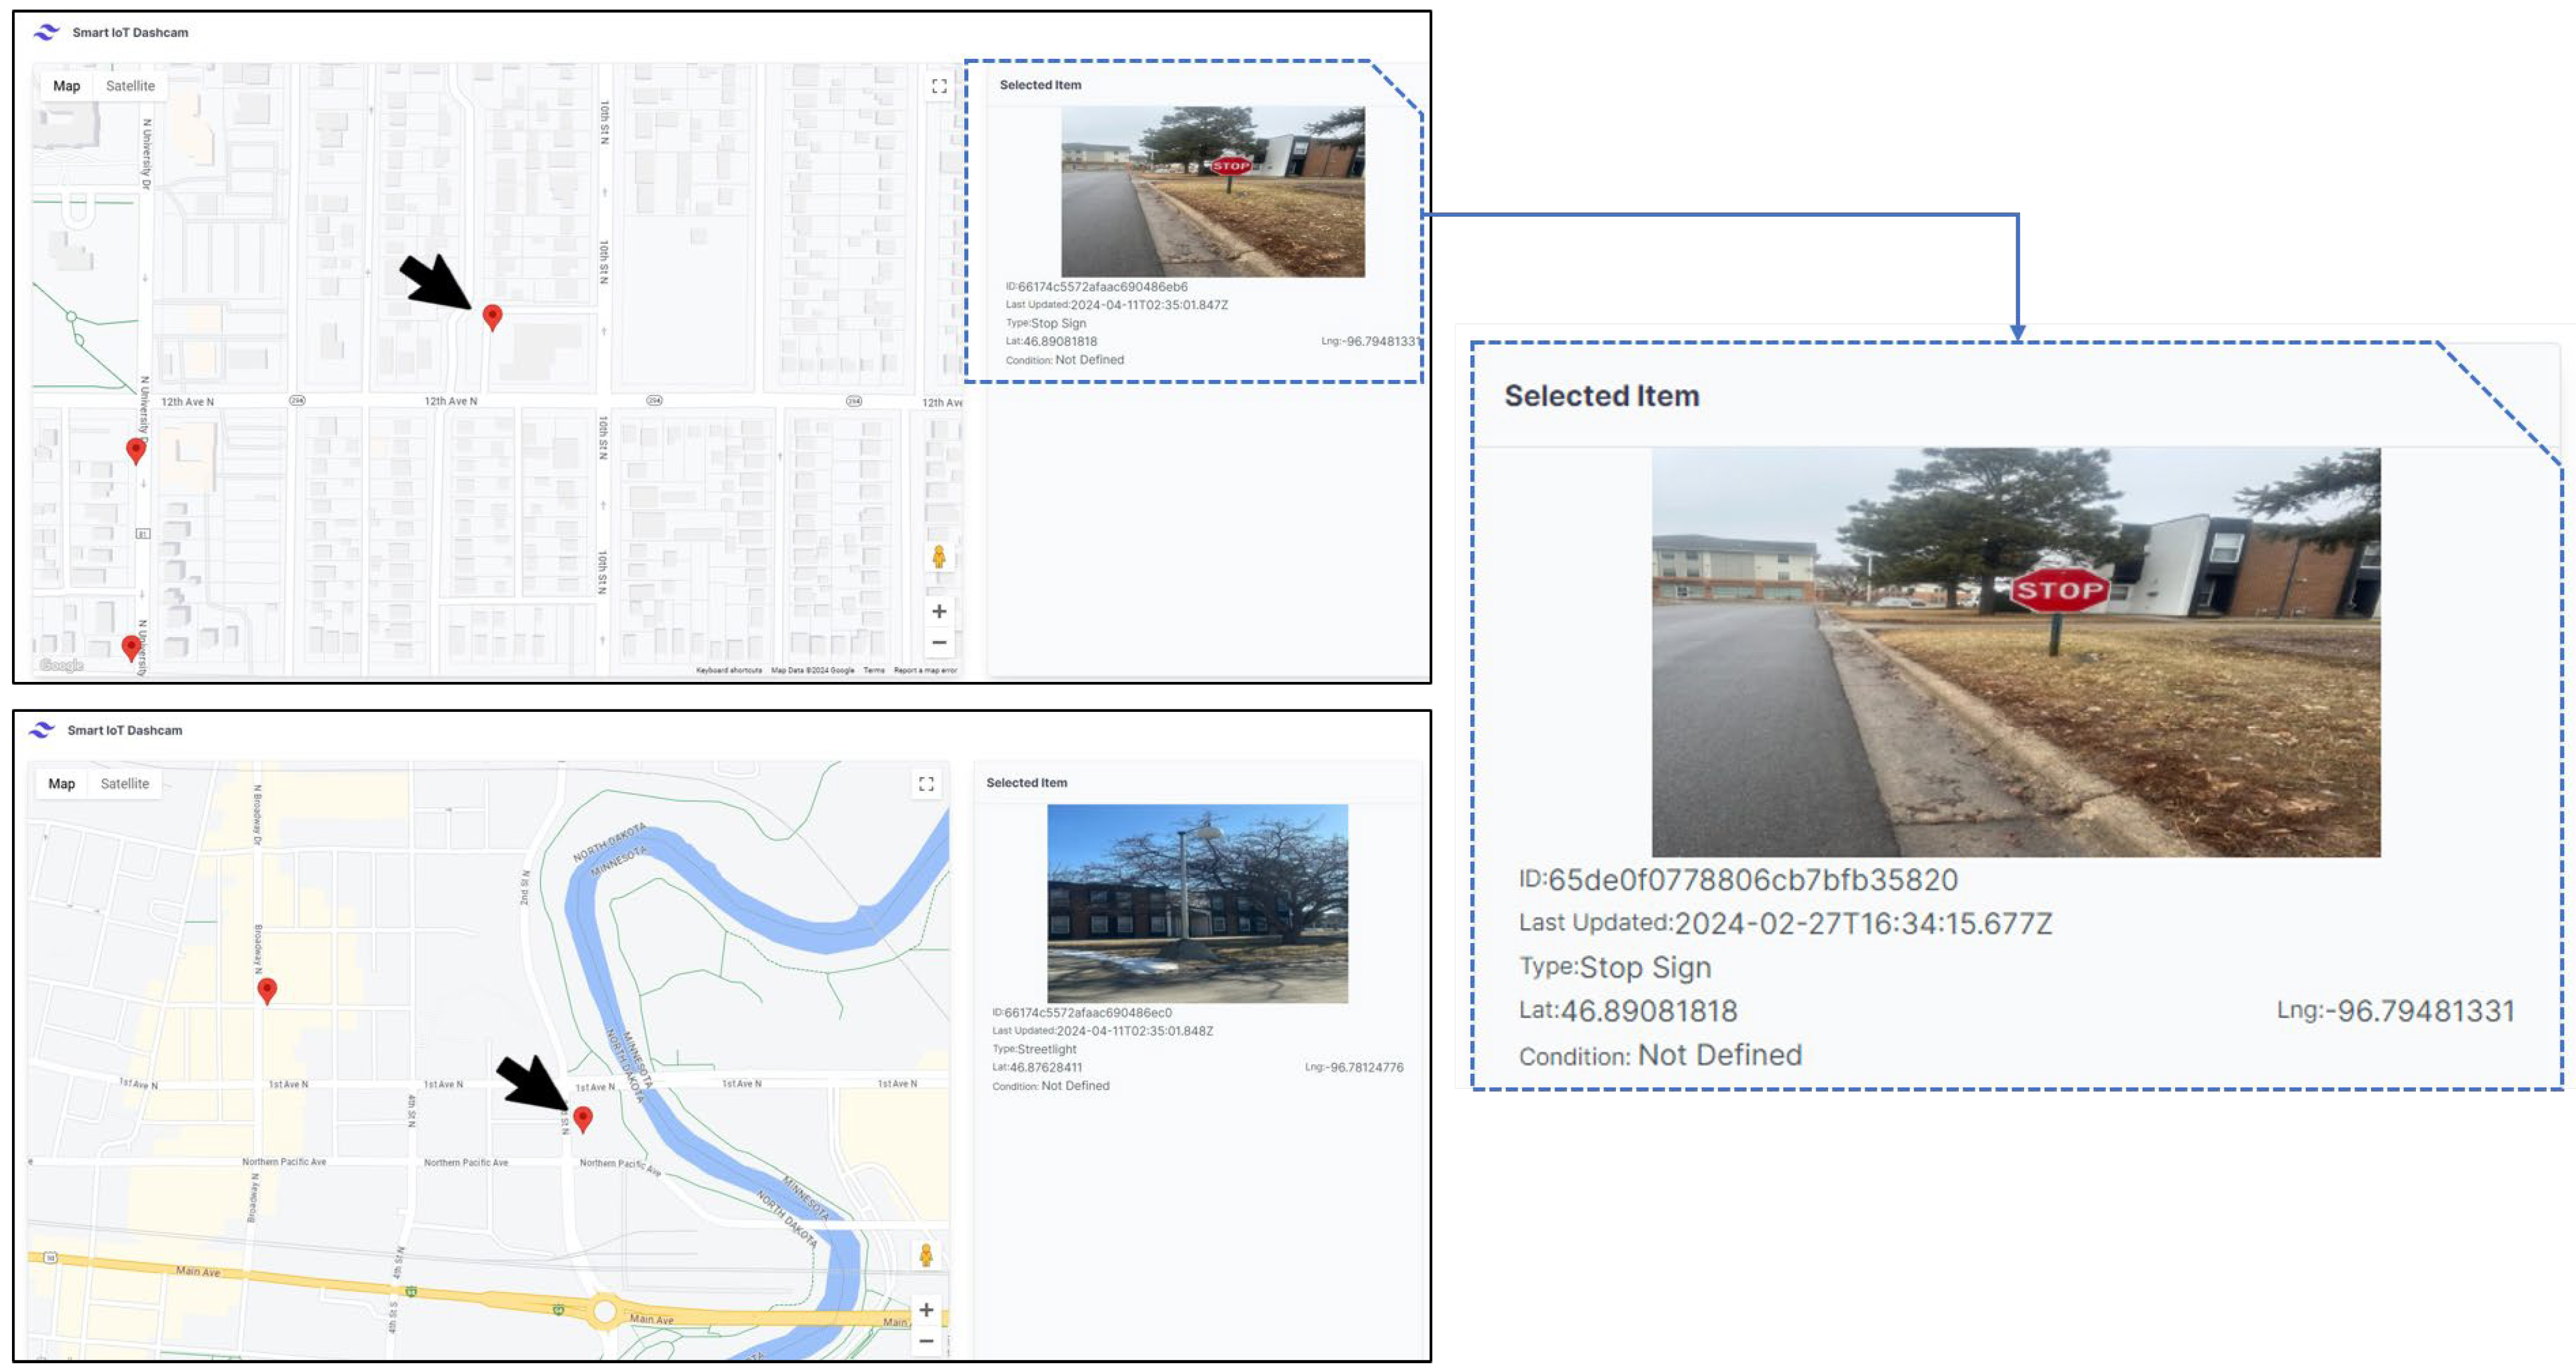Open Report a map error link

(925, 670)
